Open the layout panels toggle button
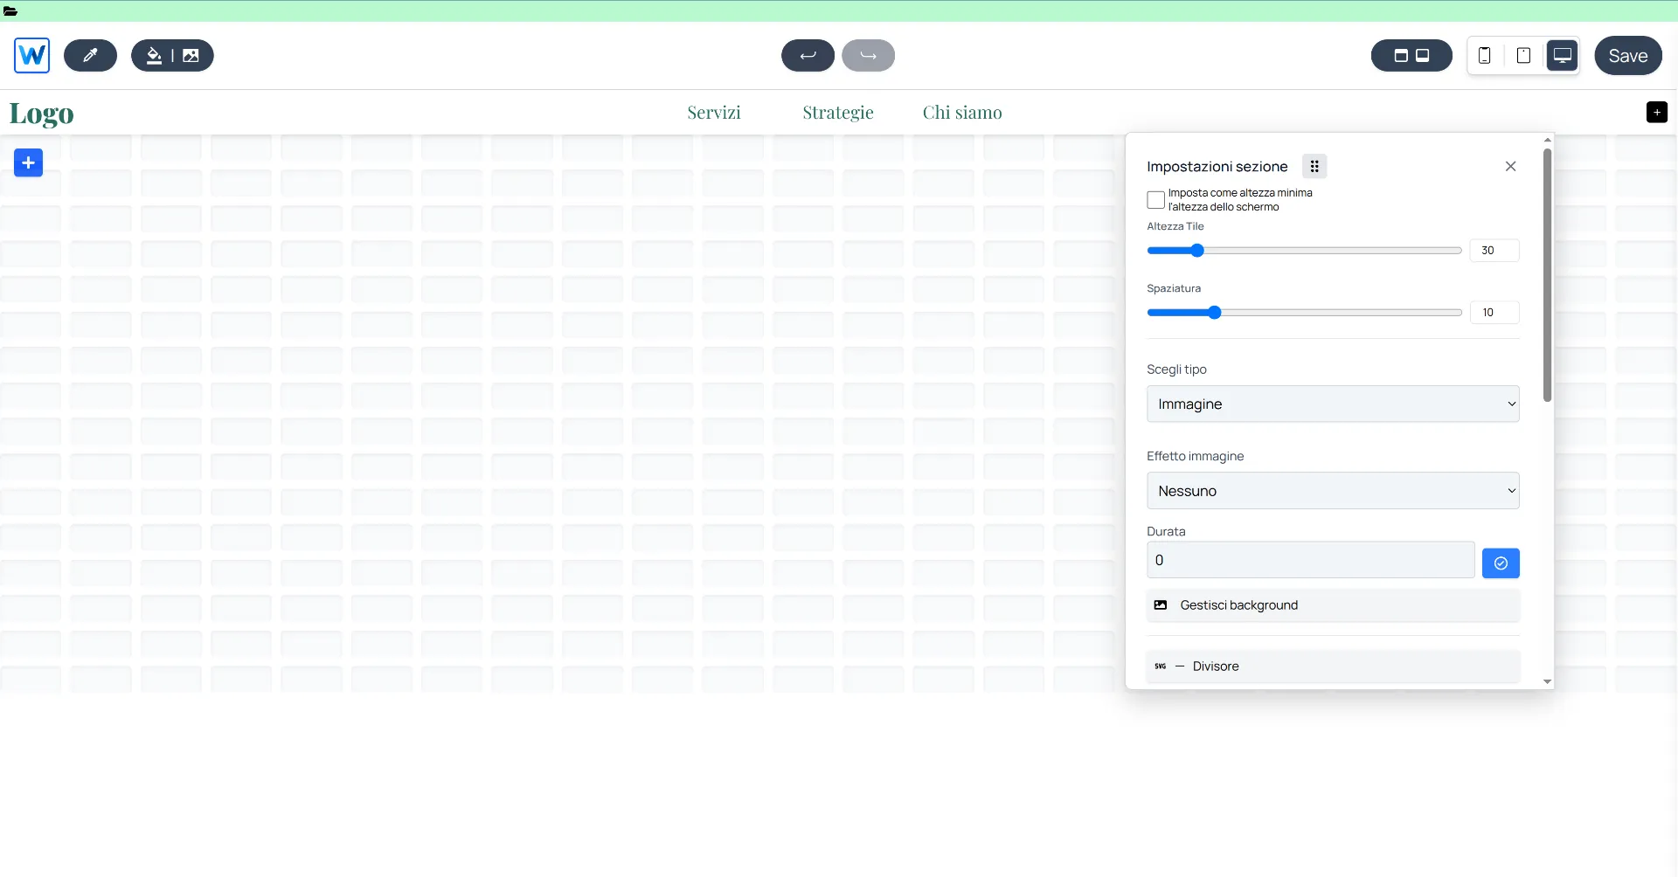The width and height of the screenshot is (1678, 877). tap(1411, 56)
